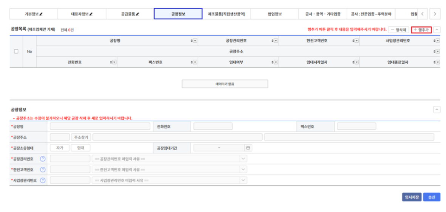This screenshot has width=446, height=212.
Task: Click the 주소찾기 address search button
Action: [81, 137]
